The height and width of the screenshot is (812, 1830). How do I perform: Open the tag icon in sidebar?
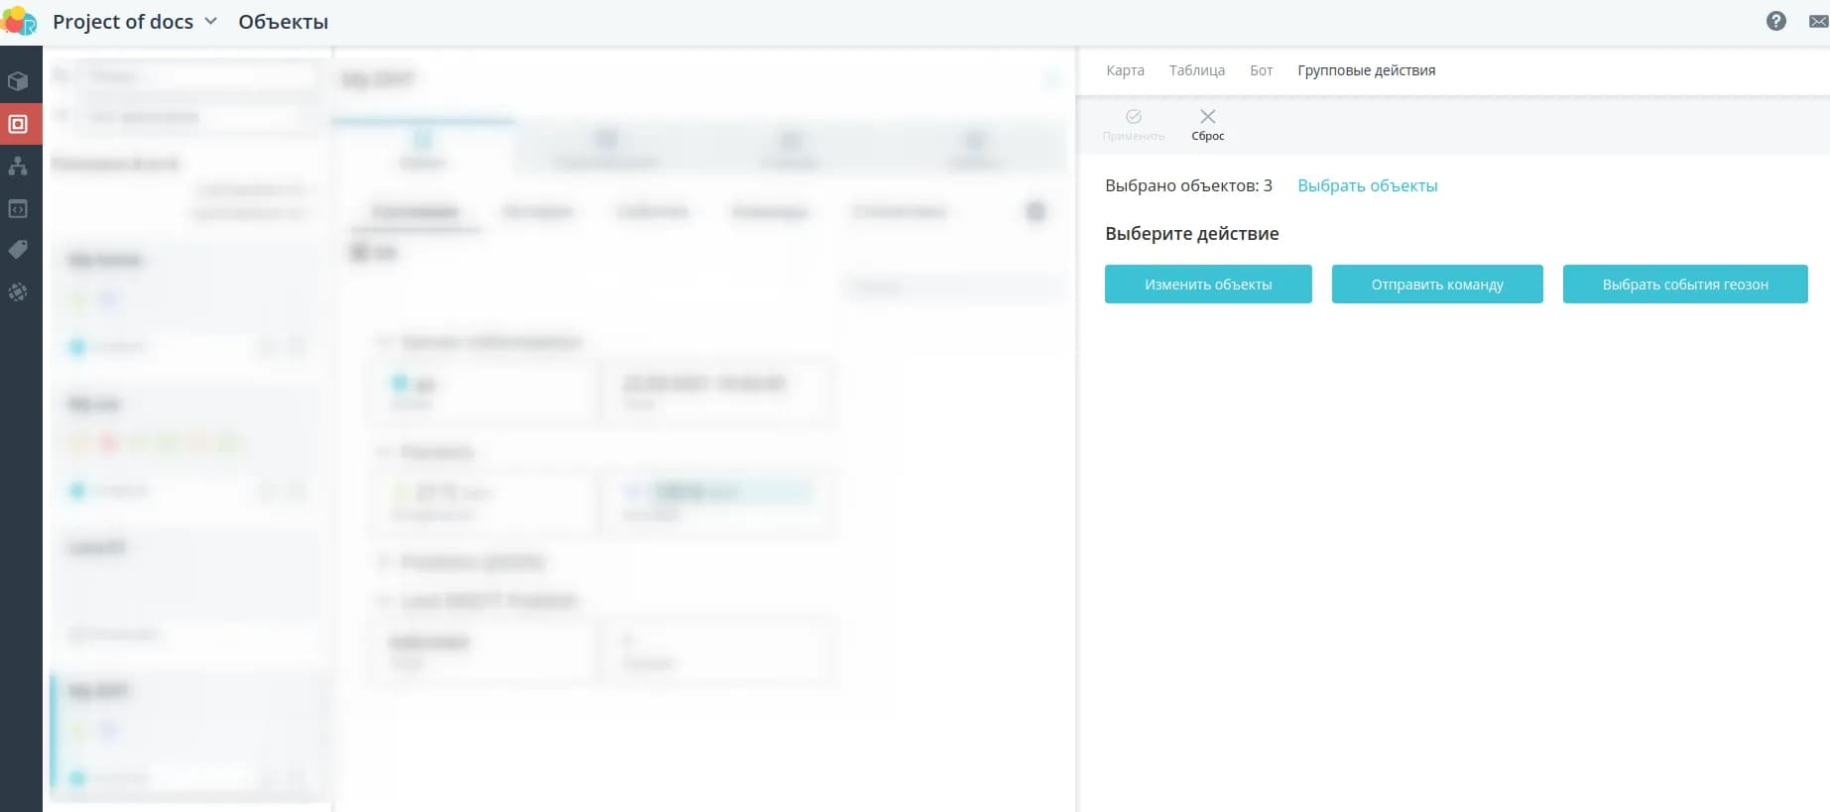18,250
